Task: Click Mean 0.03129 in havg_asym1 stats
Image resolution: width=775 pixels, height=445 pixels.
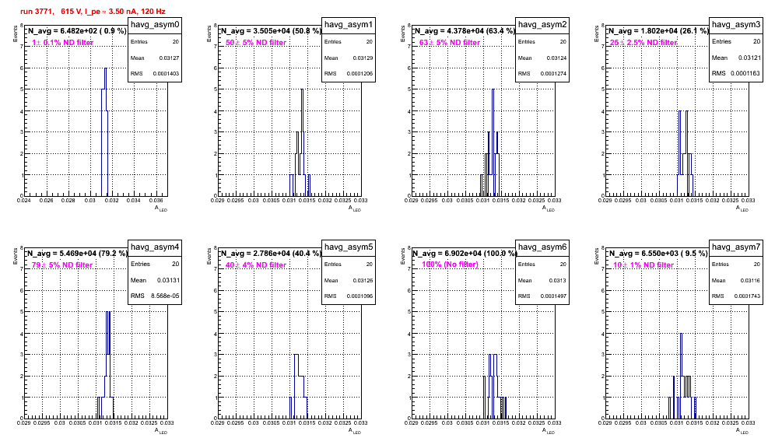Action: (349, 58)
